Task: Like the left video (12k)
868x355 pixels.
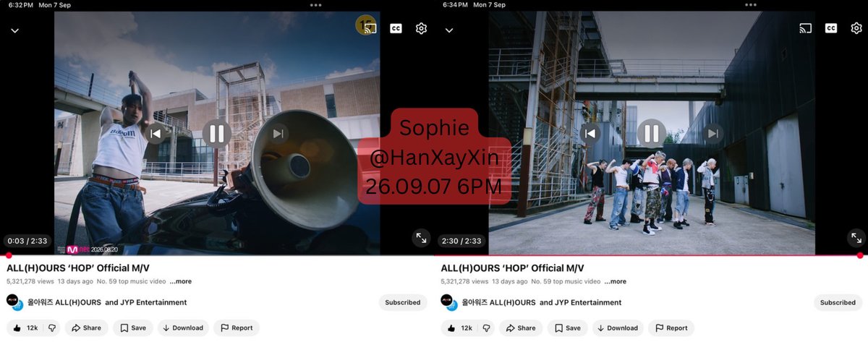Action: pos(24,328)
